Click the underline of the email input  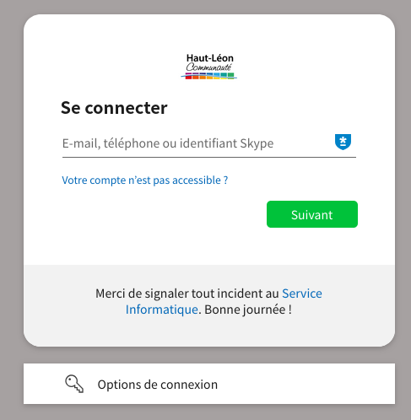tap(209, 158)
